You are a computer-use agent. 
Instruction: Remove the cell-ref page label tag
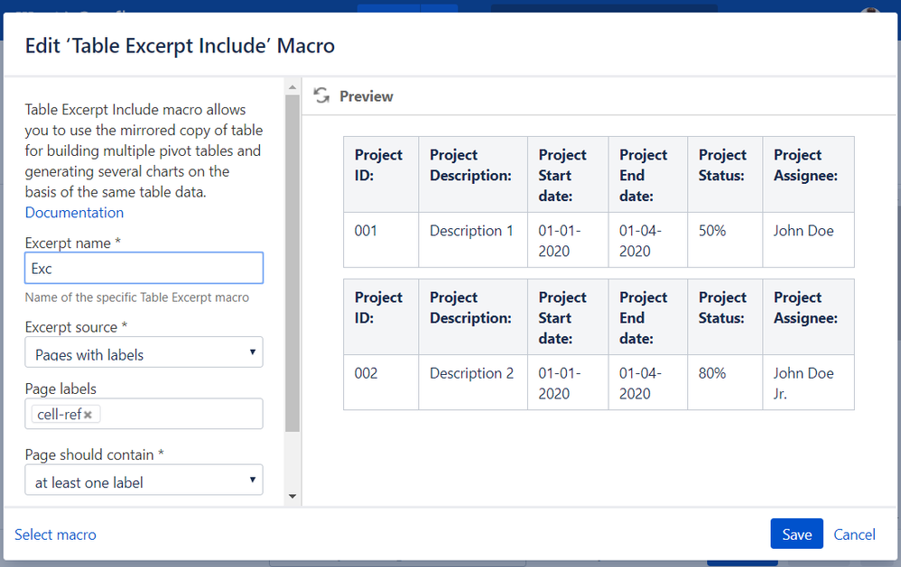(x=88, y=415)
